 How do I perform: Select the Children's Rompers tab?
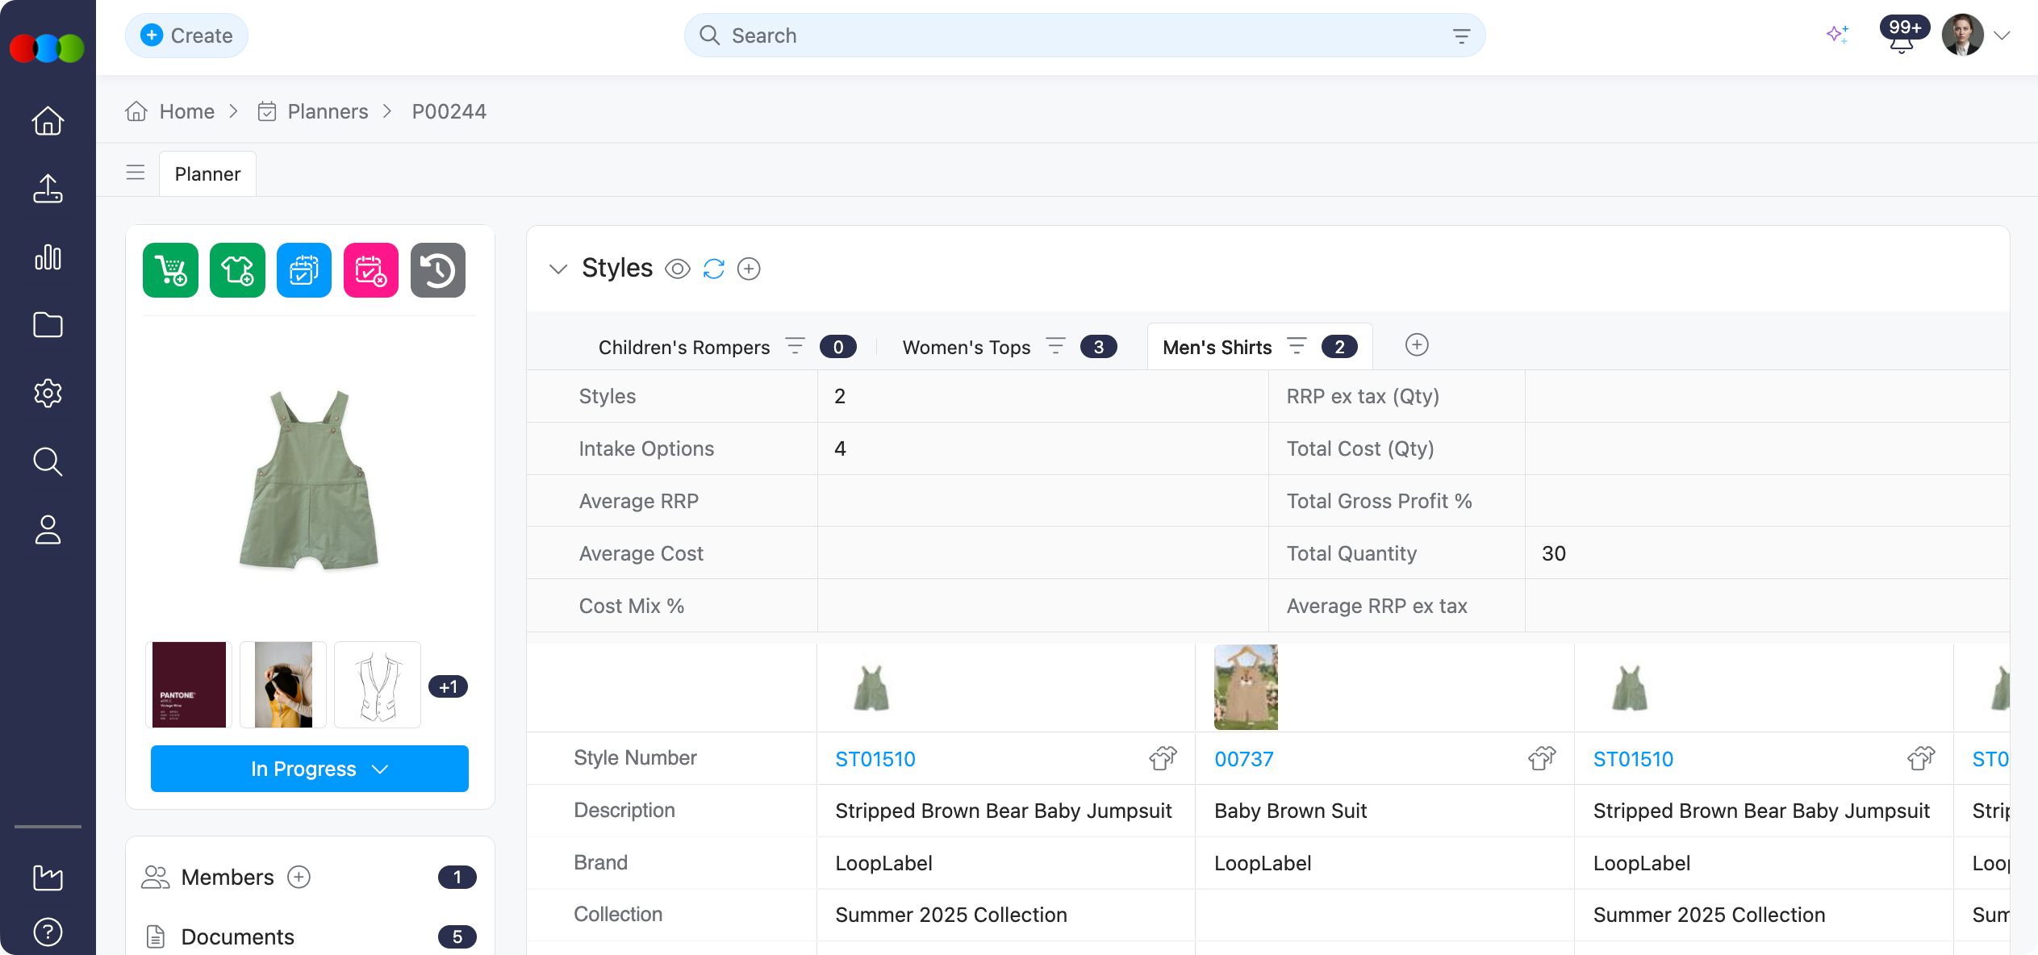[683, 347]
